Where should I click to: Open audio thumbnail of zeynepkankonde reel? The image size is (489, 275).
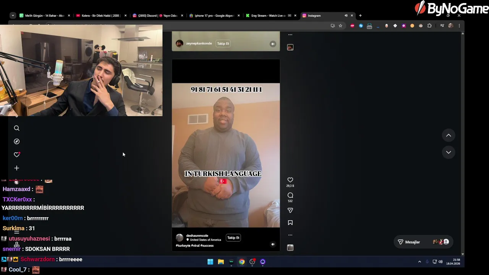pyautogui.click(x=290, y=47)
